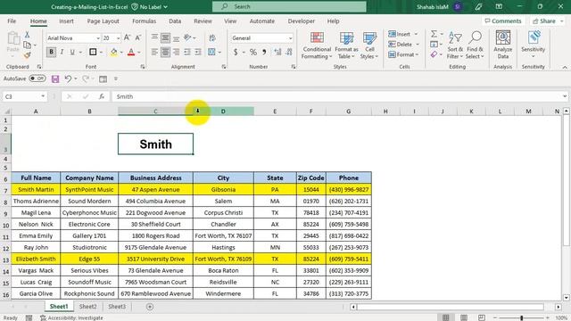The width and height of the screenshot is (571, 321).
Task: Open the File menu
Action: (x=12, y=21)
